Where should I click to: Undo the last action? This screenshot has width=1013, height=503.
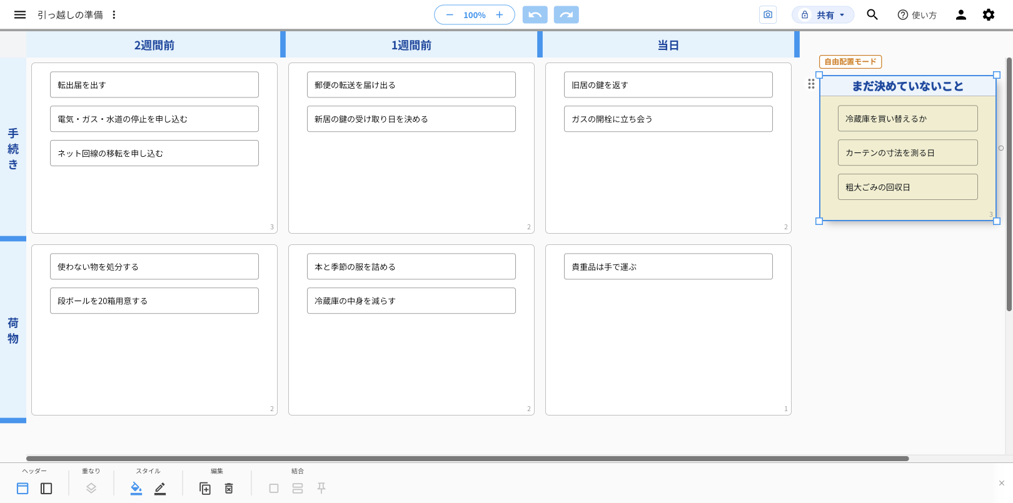(x=535, y=14)
